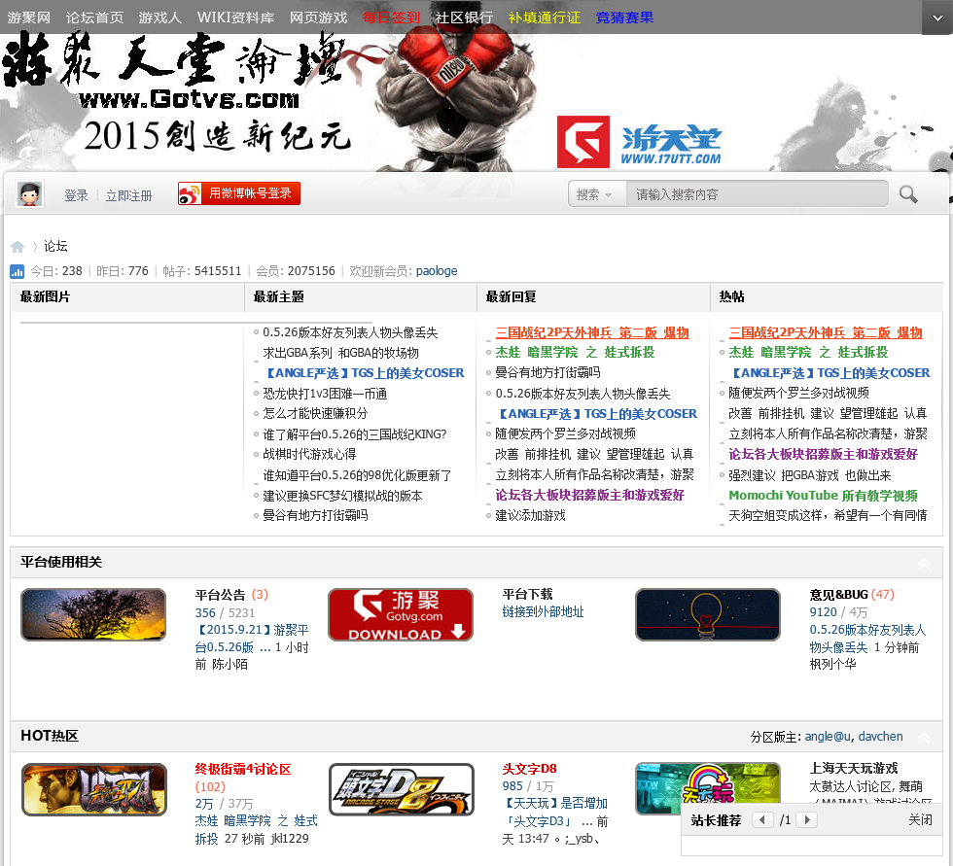Open 天狗空姐变成这样 hot post
Viewport: 953px width, 866px height.
click(x=828, y=515)
